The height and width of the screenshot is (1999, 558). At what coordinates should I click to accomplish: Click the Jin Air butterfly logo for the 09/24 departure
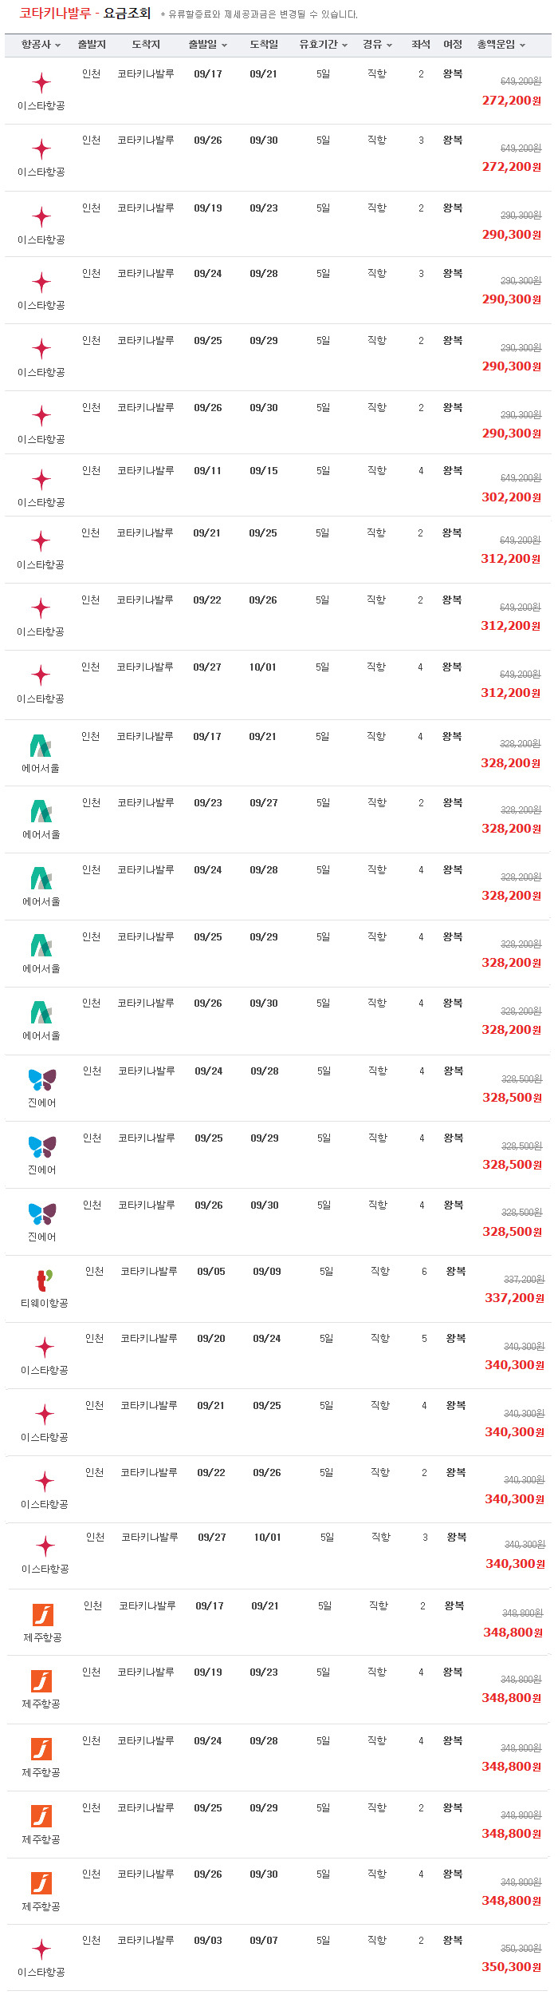click(x=42, y=1079)
